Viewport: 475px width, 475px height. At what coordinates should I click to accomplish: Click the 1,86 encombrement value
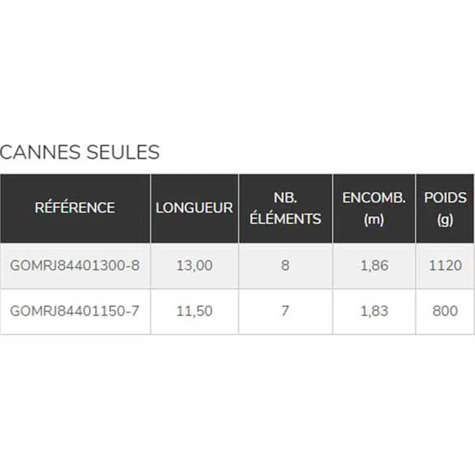click(374, 266)
